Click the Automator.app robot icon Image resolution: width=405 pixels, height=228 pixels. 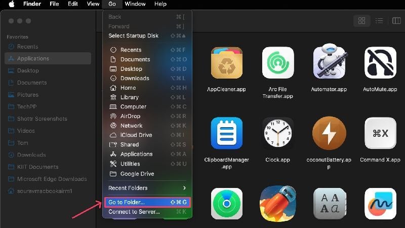click(329, 61)
